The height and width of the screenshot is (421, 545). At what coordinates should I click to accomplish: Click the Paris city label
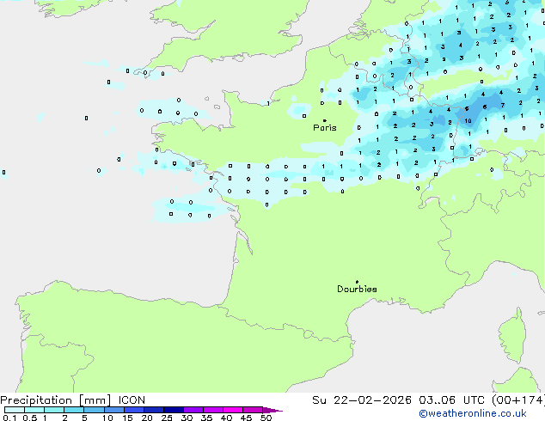click(x=325, y=128)
